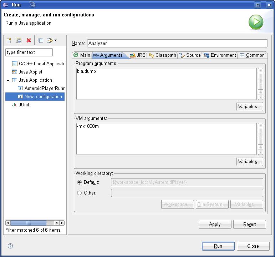Image resolution: width=275 pixels, height=257 pixels.
Task: Click the Apply button
Action: click(215, 225)
